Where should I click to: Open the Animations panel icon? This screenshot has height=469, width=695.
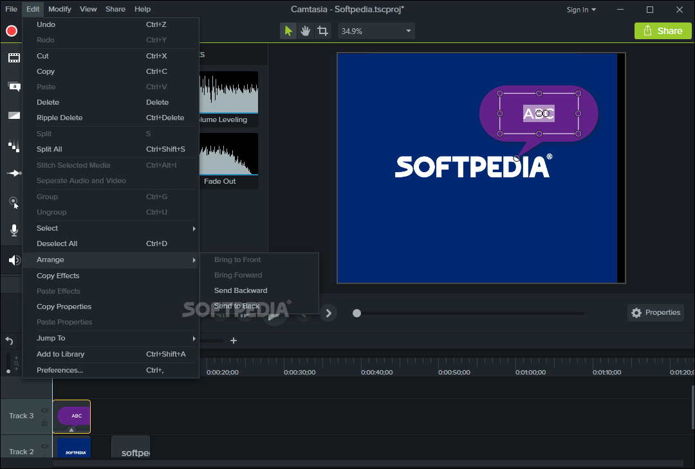pyautogui.click(x=14, y=173)
